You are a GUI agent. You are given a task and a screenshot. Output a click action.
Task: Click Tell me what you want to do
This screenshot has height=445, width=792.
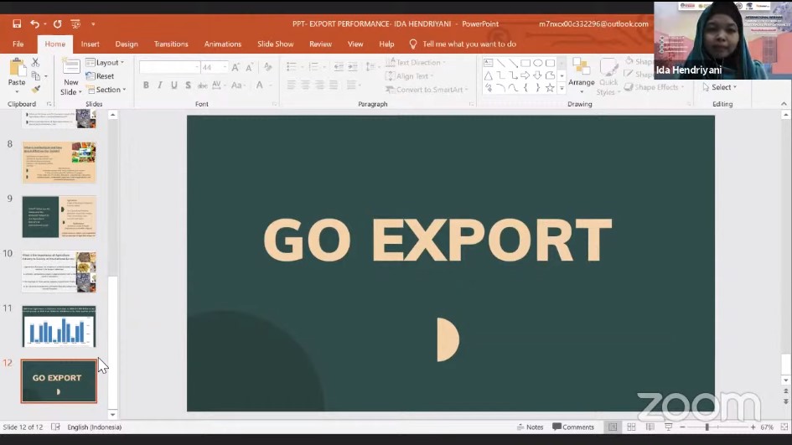[468, 44]
